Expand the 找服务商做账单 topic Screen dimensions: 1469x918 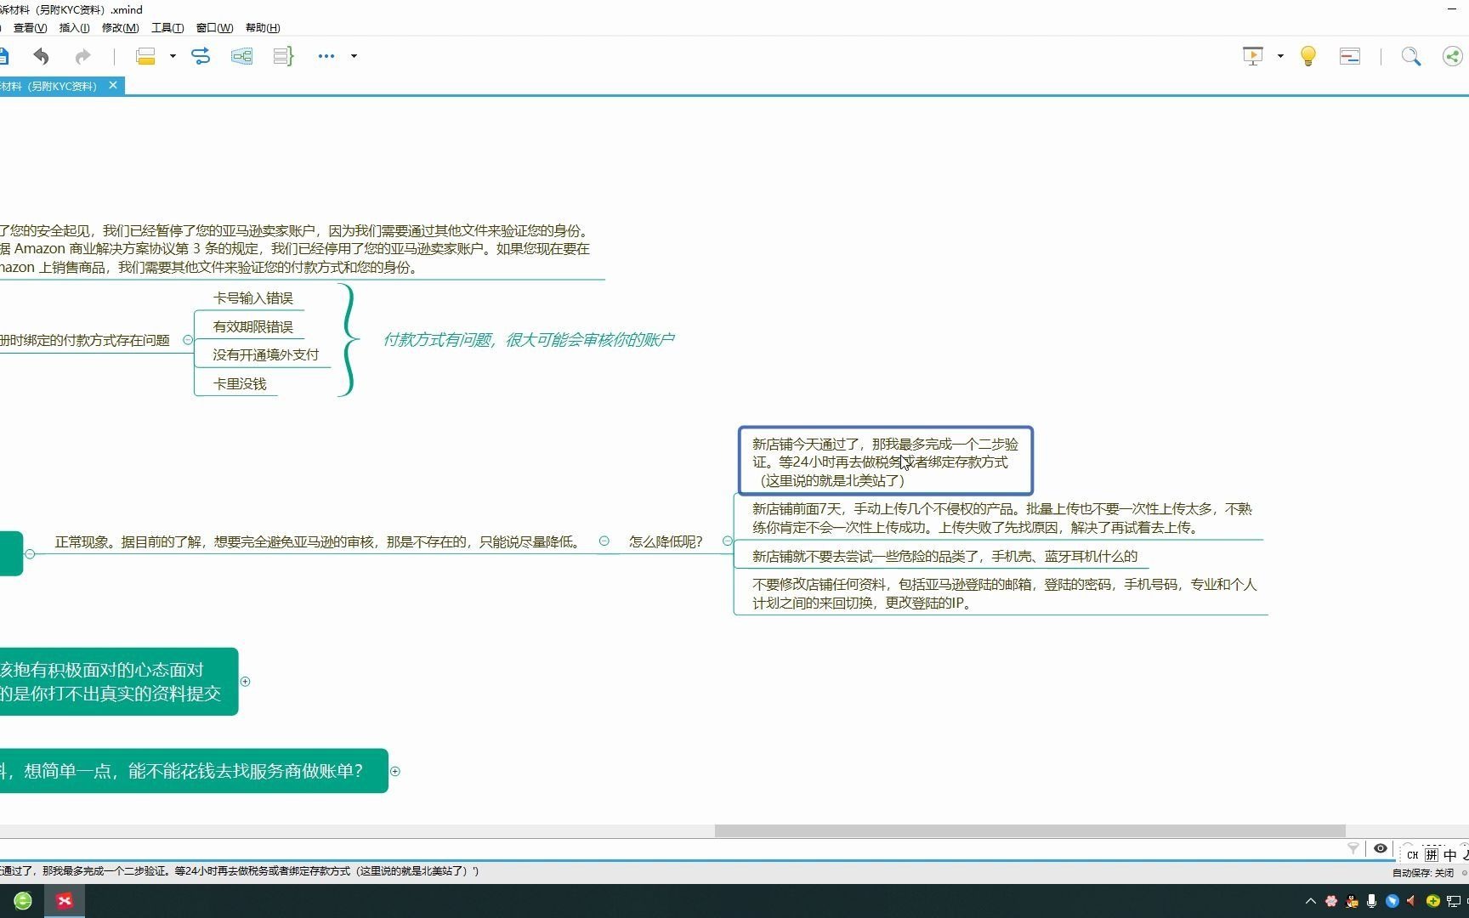(x=394, y=771)
